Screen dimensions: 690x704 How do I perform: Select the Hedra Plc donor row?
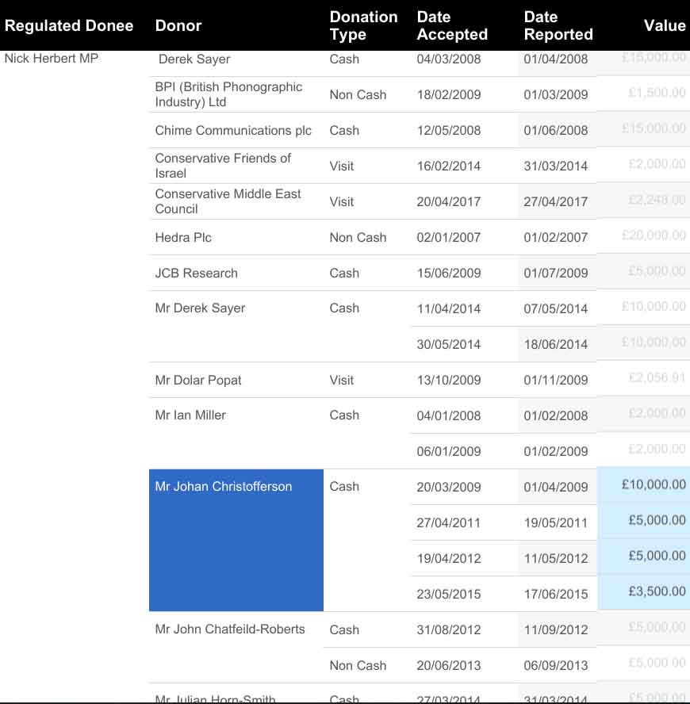click(x=419, y=238)
